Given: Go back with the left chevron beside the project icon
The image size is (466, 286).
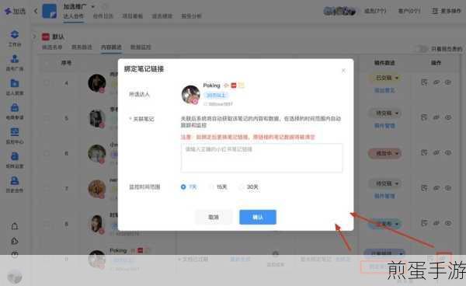Looking at the screenshot, I should tap(36, 12).
